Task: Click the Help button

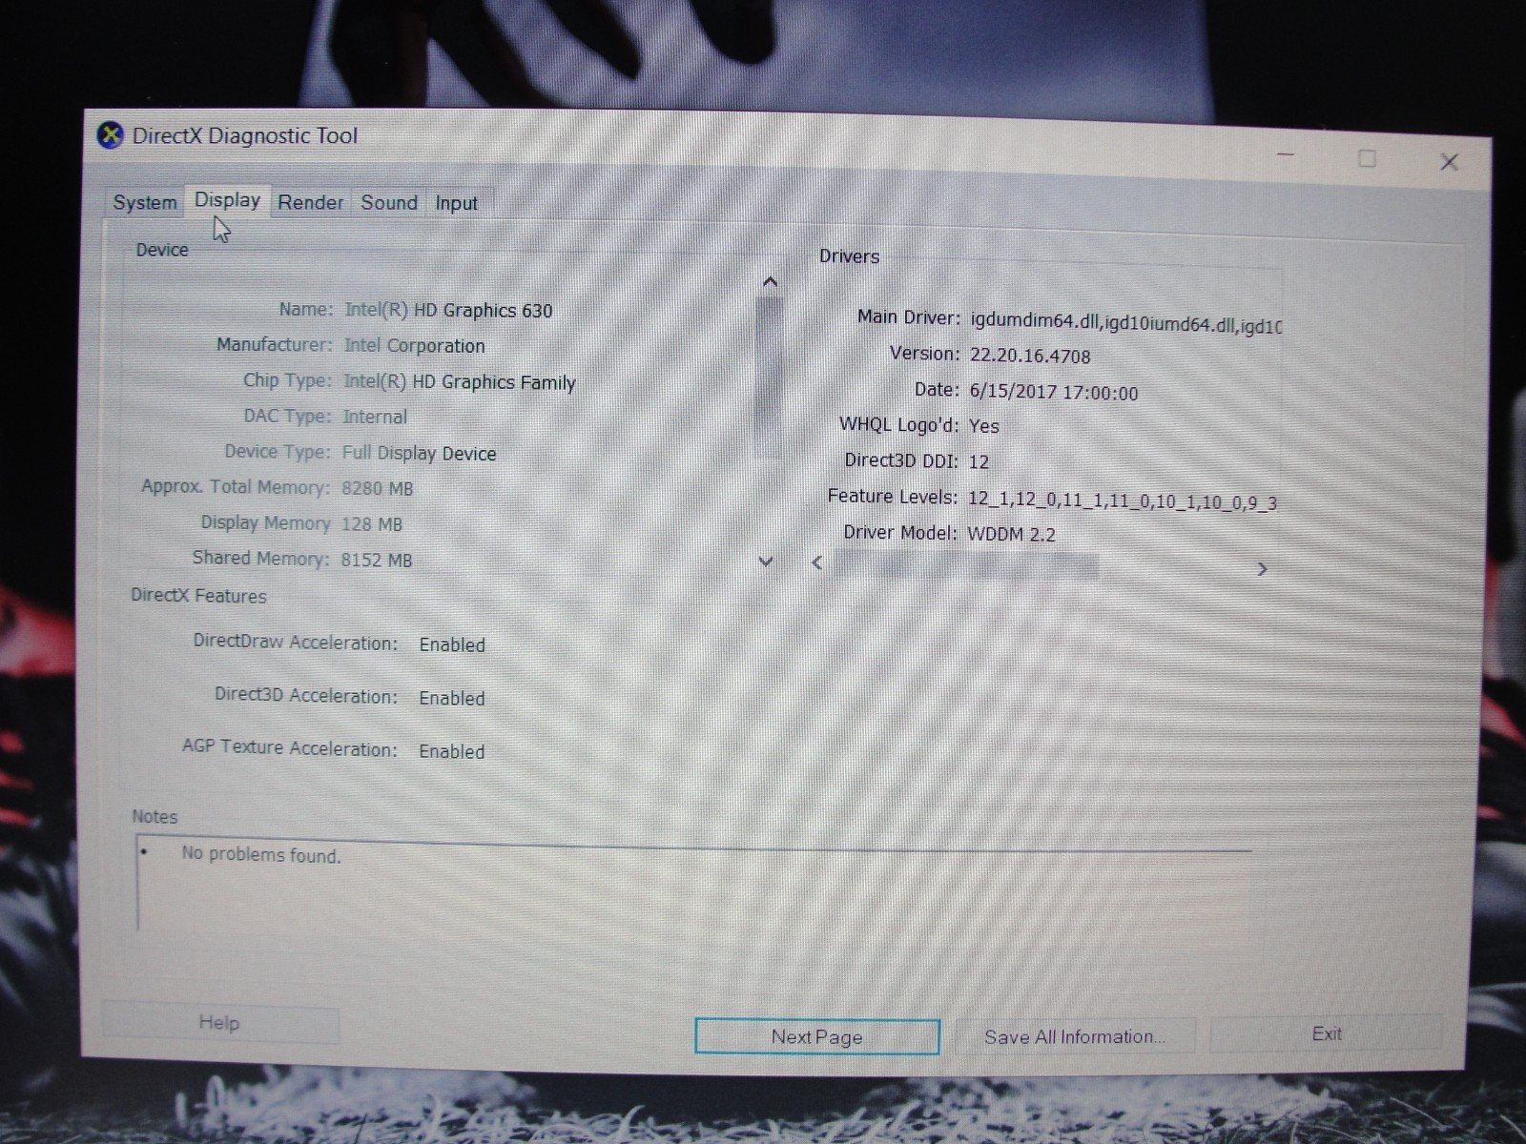Action: 219,1023
